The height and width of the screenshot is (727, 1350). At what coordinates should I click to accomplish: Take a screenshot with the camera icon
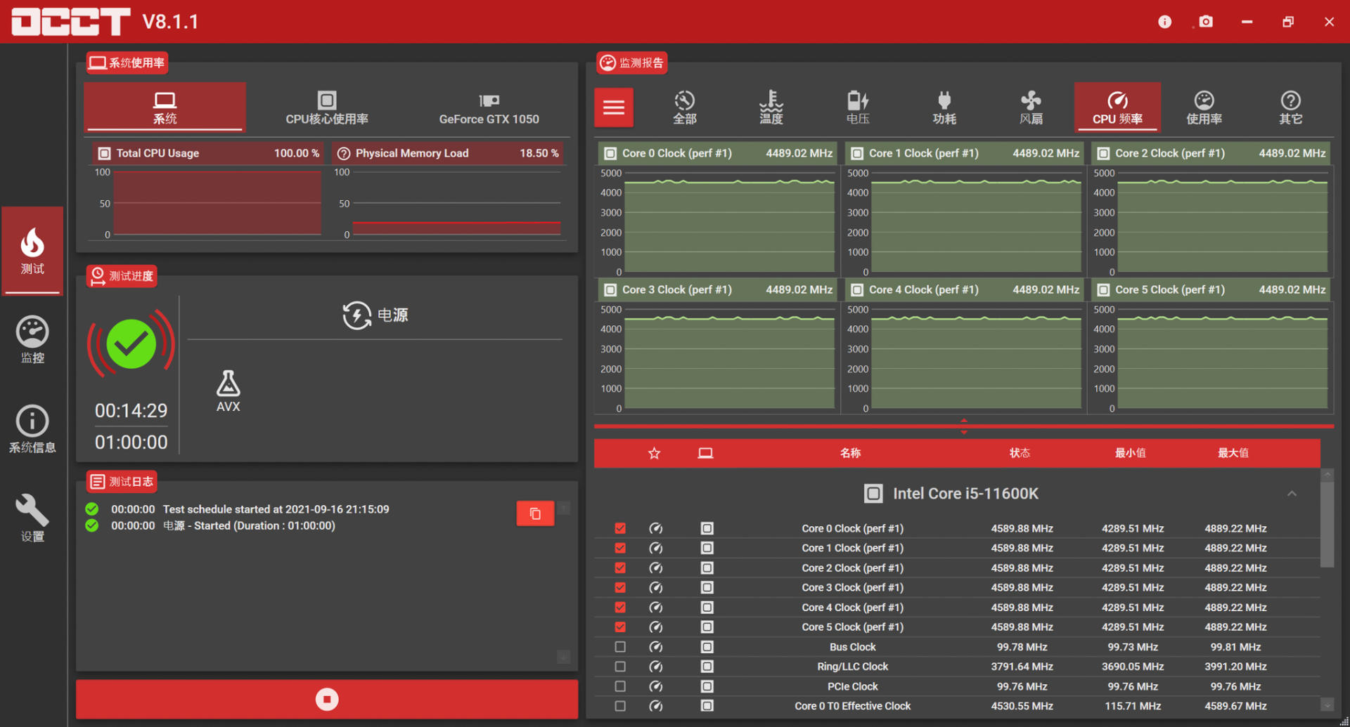(1206, 22)
